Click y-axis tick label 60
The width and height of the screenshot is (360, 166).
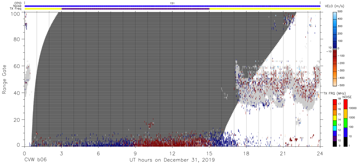point(17,66)
